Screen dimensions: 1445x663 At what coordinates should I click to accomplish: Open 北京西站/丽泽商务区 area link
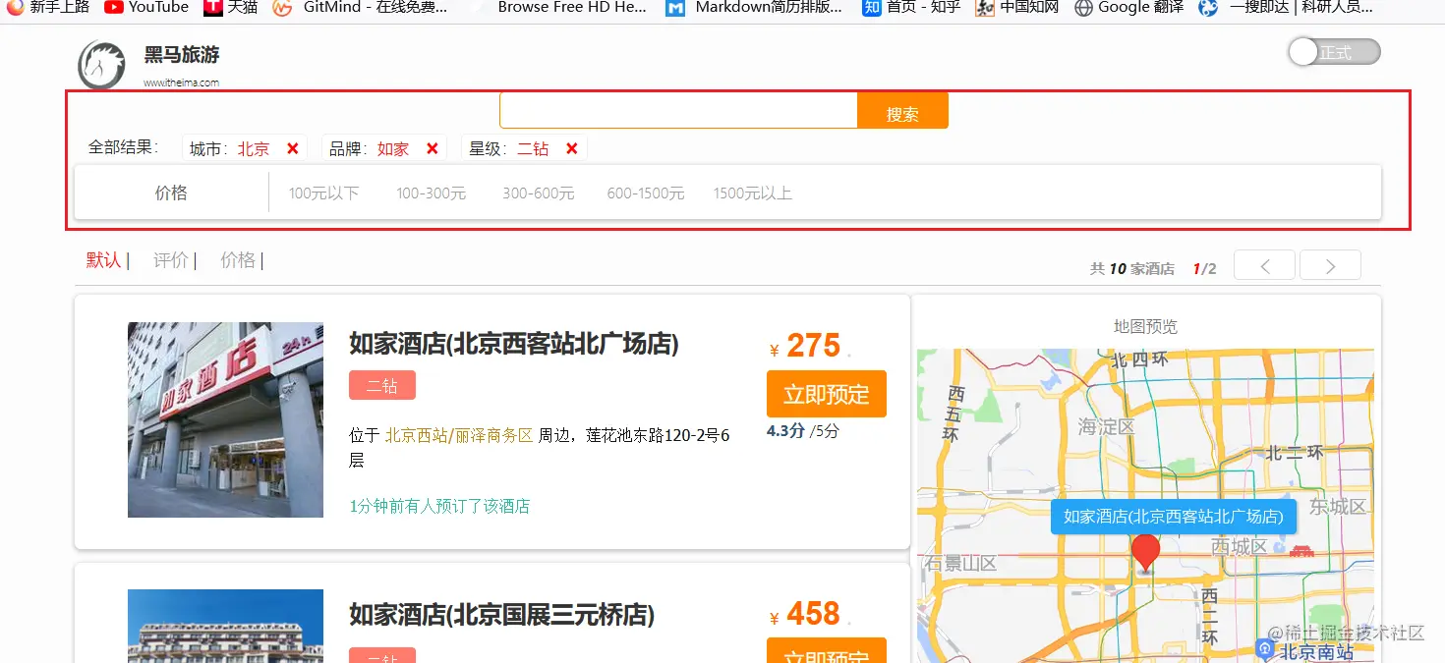[459, 435]
